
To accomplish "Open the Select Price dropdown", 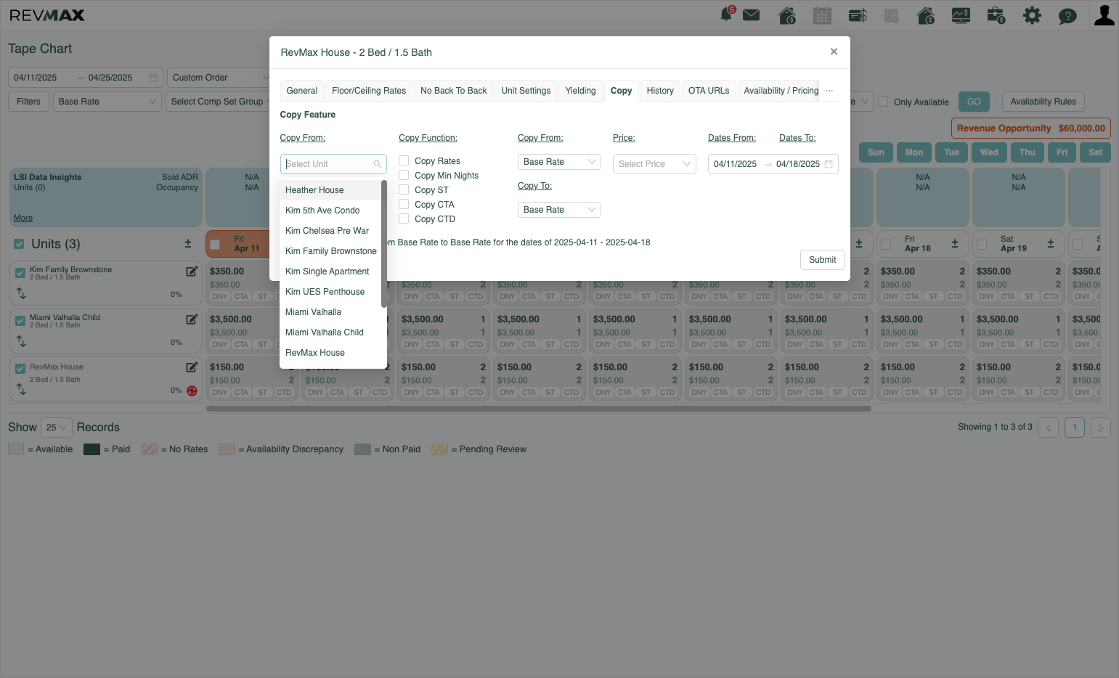I will (x=654, y=164).
